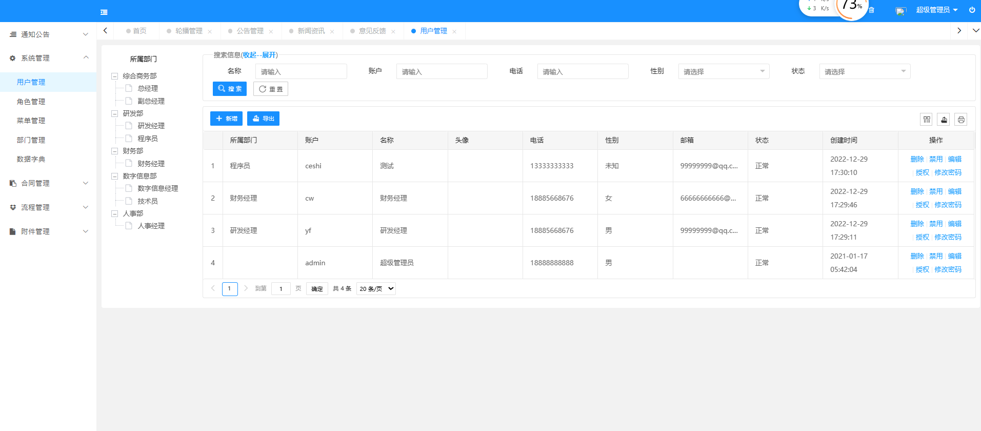The height and width of the screenshot is (431, 981).
Task: Click the user avatar image in header
Action: [x=900, y=11]
